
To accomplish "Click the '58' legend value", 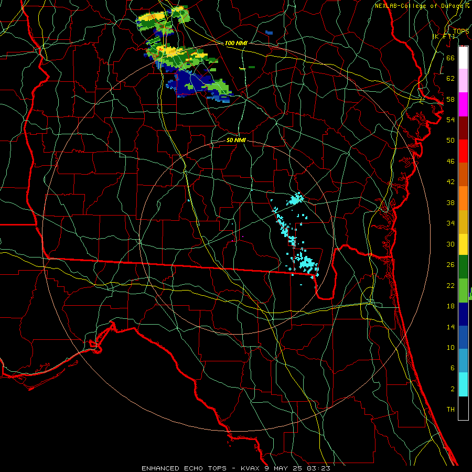I will tap(450, 99).
